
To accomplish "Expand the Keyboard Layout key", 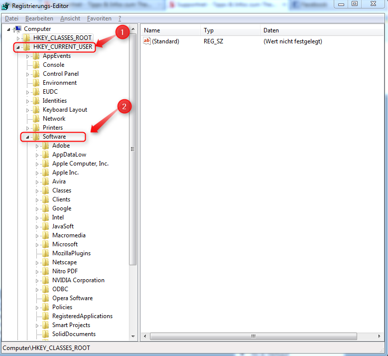I will (x=27, y=110).
